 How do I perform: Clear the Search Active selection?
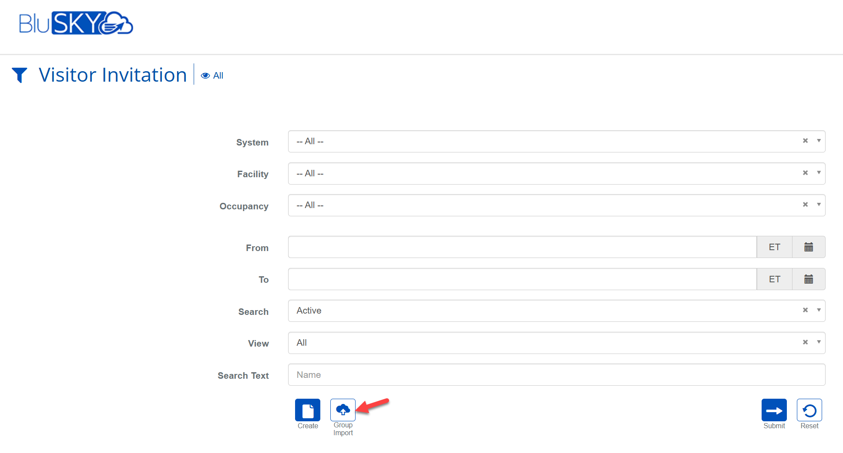coord(805,310)
